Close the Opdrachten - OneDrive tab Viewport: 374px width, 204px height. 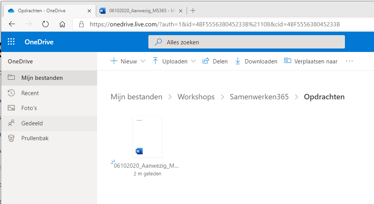(x=89, y=11)
